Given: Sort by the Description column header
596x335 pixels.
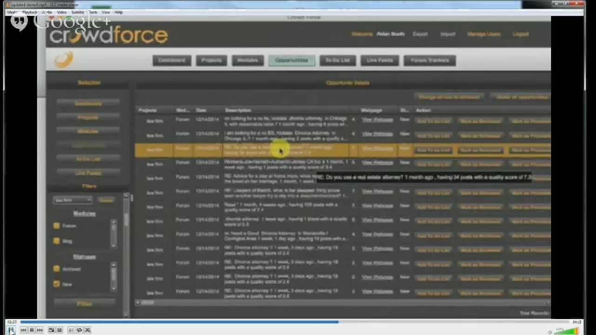Looking at the screenshot, I should point(238,110).
